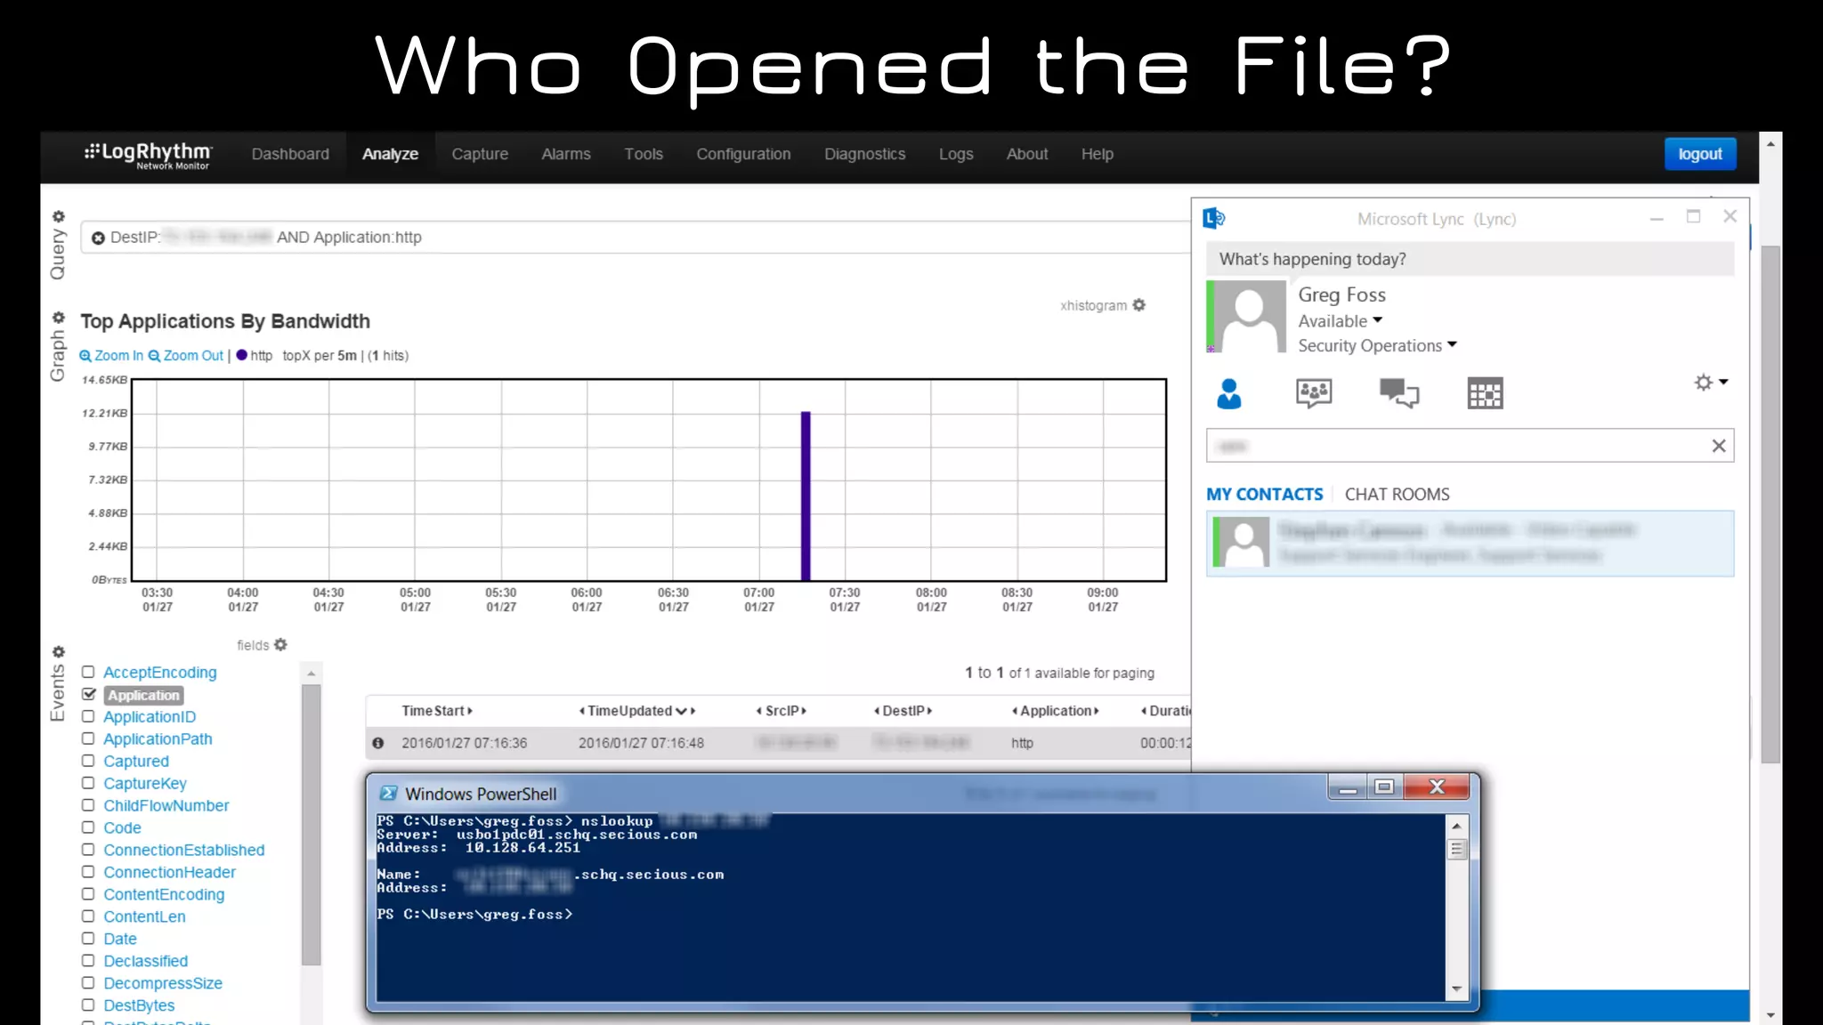
Task: Toggle the ConnectionEstablished field checkbox
Action: point(88,850)
